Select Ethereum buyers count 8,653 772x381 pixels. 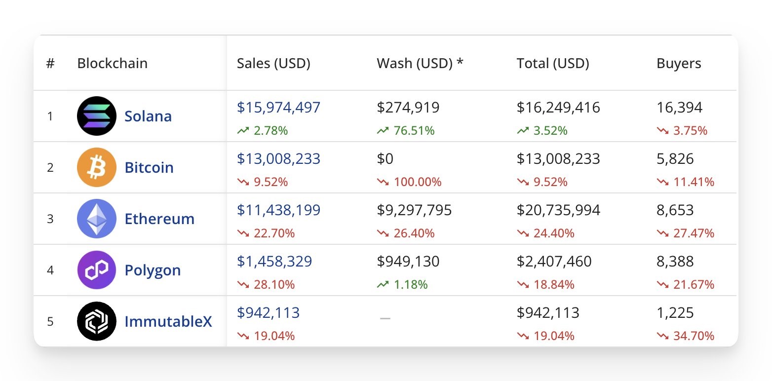pos(675,210)
